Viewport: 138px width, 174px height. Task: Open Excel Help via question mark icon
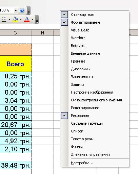coord(22,10)
